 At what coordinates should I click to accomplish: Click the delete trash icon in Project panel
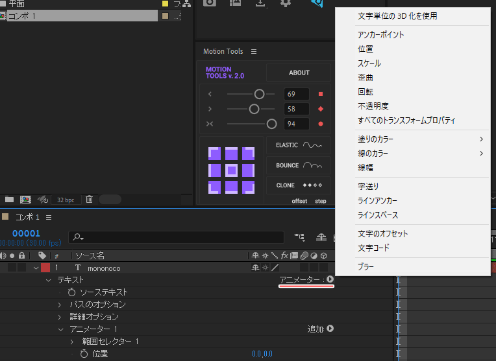coord(90,200)
